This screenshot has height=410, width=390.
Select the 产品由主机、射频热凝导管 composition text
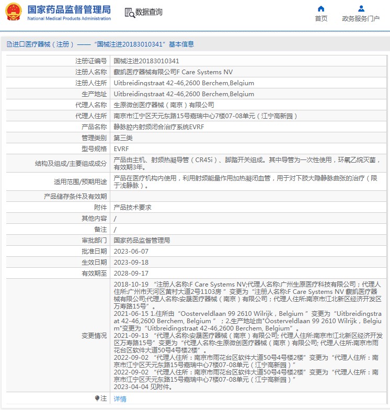(x=247, y=163)
